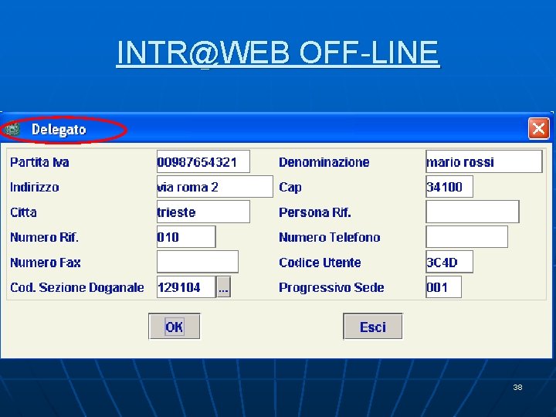Viewport: 556px width, 417px height.
Task: Select the Cap field showing 34100
Action: pyautogui.click(x=449, y=187)
